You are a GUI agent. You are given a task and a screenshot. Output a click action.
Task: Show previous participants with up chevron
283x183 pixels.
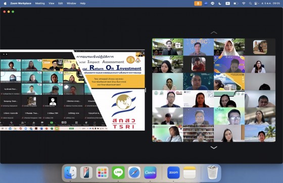pyautogui.click(x=214, y=33)
